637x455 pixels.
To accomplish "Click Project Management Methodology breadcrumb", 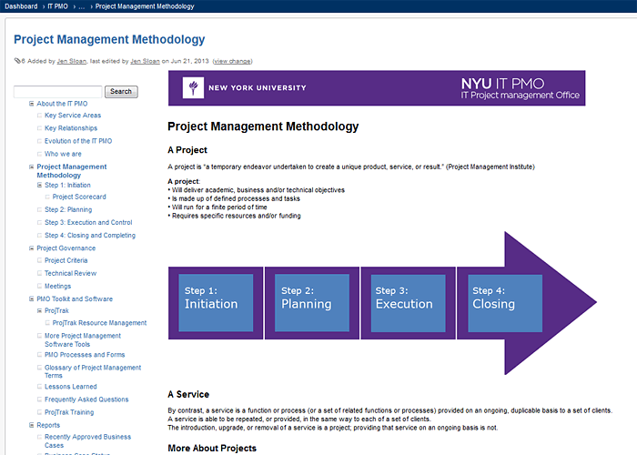I will 145,6.
